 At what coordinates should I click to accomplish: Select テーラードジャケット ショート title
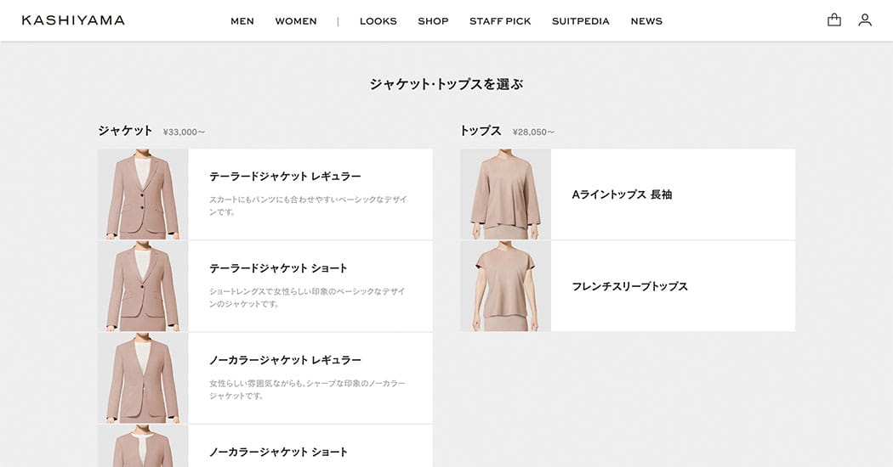coord(278,268)
